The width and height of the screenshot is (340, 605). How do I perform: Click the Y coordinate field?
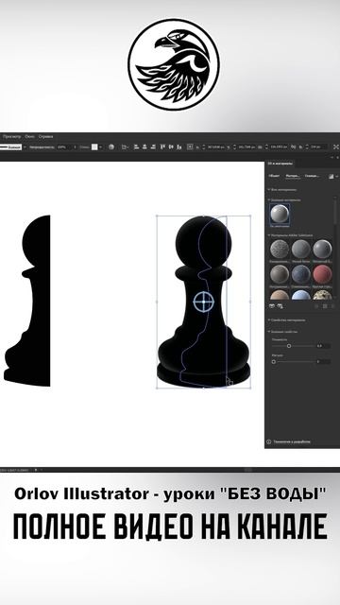(247, 147)
